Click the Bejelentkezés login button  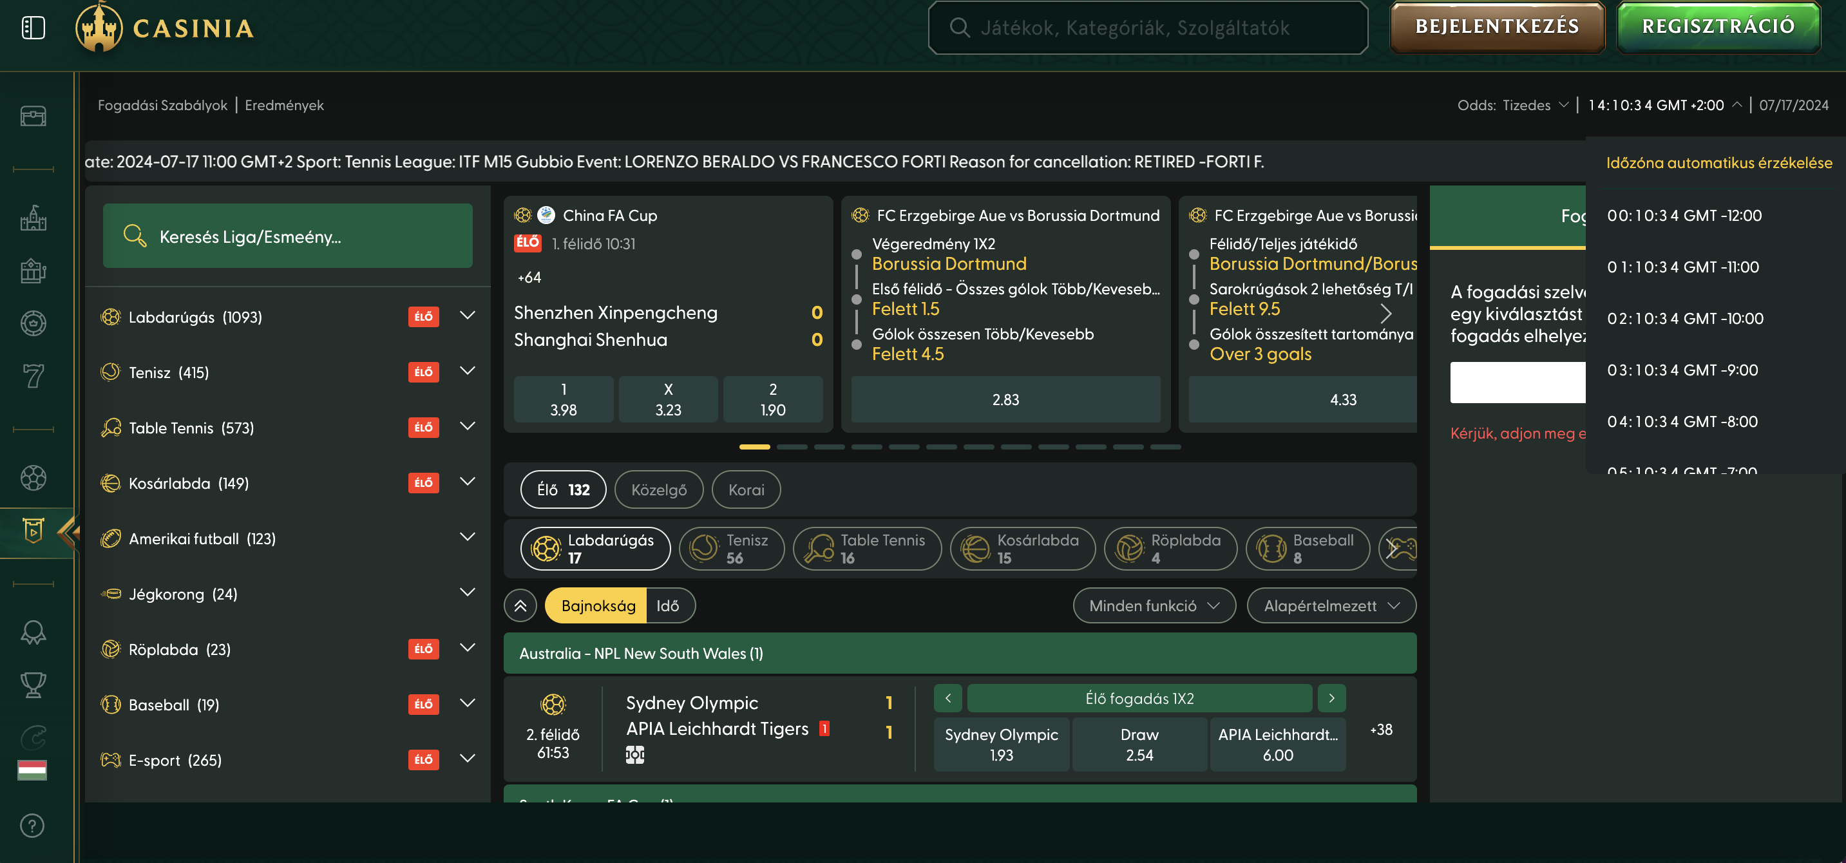[x=1496, y=27]
